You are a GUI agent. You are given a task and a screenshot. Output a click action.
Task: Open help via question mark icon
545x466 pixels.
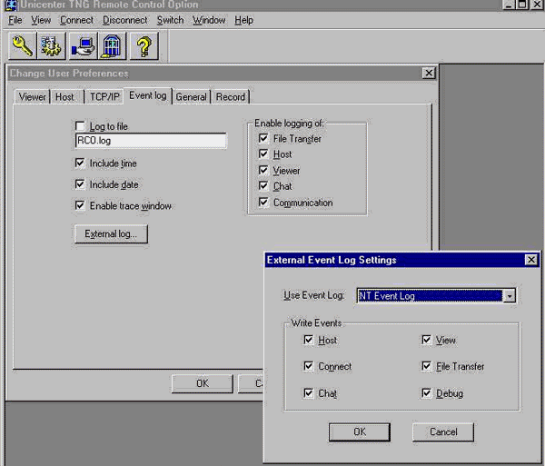click(x=144, y=45)
